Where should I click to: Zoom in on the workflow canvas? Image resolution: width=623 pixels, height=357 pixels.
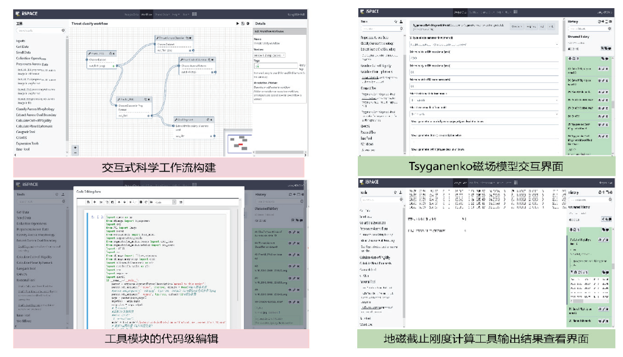coord(75,148)
